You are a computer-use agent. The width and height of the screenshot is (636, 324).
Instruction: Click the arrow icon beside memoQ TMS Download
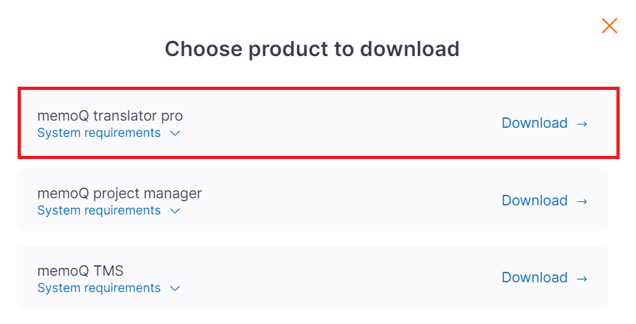tap(582, 278)
